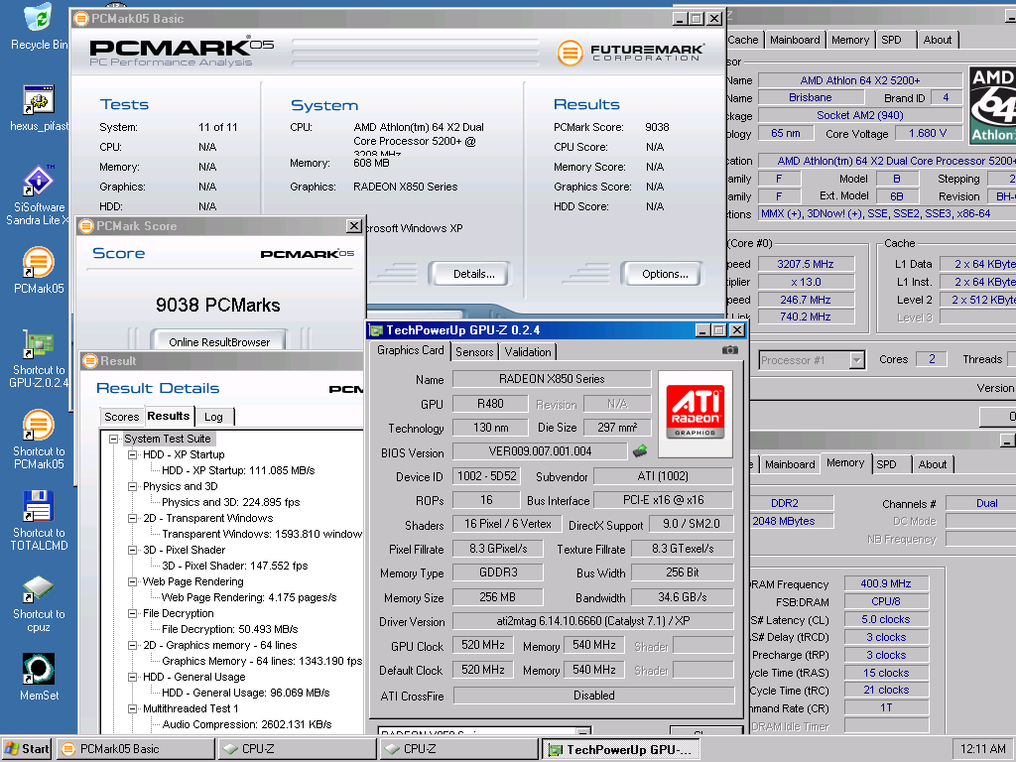Image resolution: width=1016 pixels, height=762 pixels.
Task: Open Mainboard tab in lower CPU-Z window
Action: pyautogui.click(x=790, y=464)
